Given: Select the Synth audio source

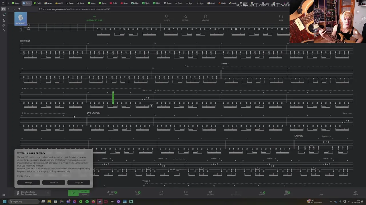Looking at the screenshot, I should 84,194.
